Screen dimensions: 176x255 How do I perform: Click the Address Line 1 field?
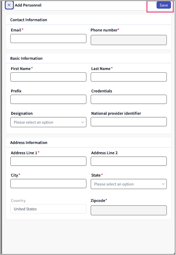coord(48,161)
